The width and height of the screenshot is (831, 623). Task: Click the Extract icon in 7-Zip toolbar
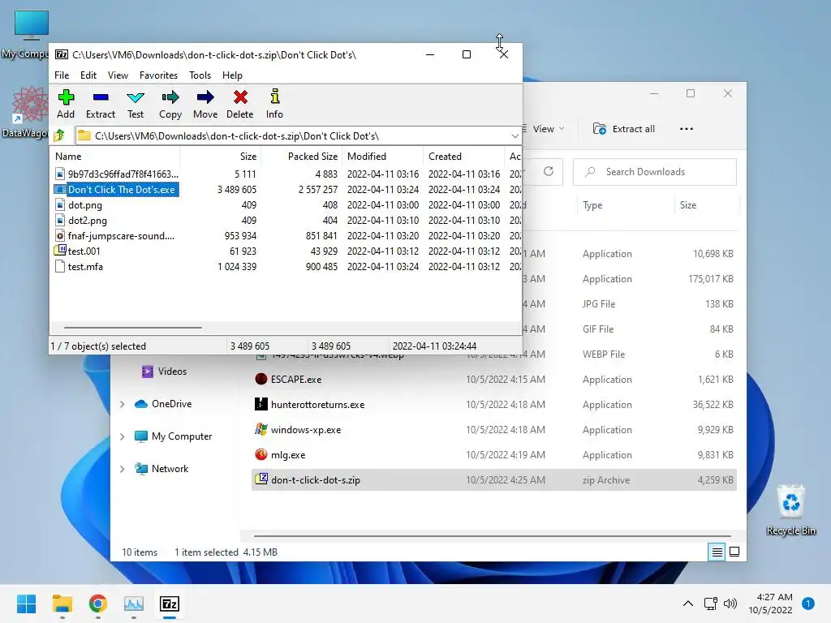coord(101,97)
